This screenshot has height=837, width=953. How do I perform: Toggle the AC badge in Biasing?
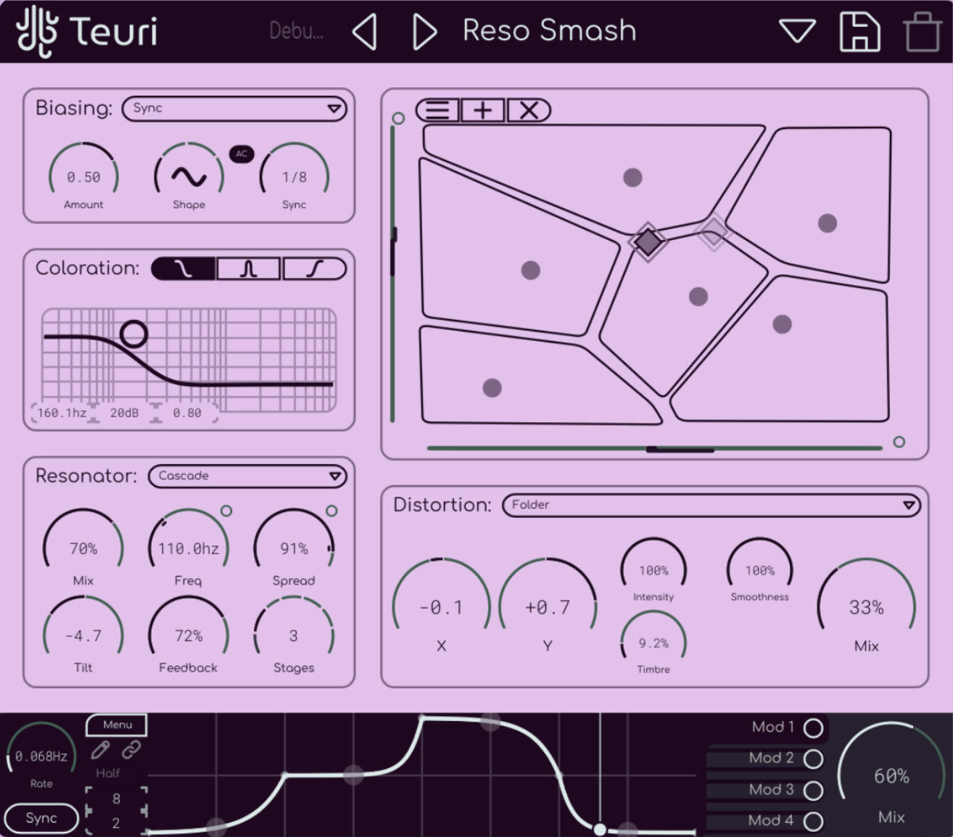pyautogui.click(x=242, y=154)
